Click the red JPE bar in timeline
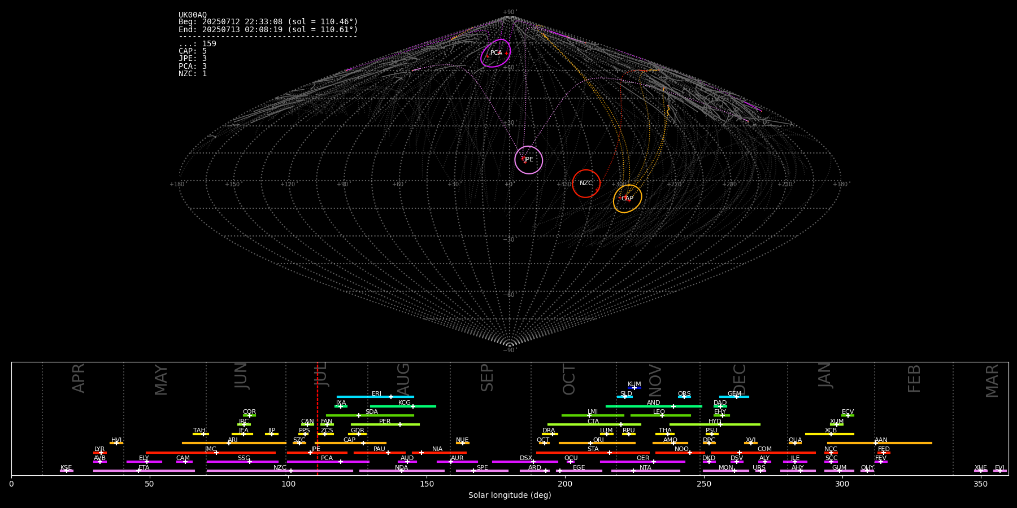This screenshot has width=1017, height=508. pos(317,453)
